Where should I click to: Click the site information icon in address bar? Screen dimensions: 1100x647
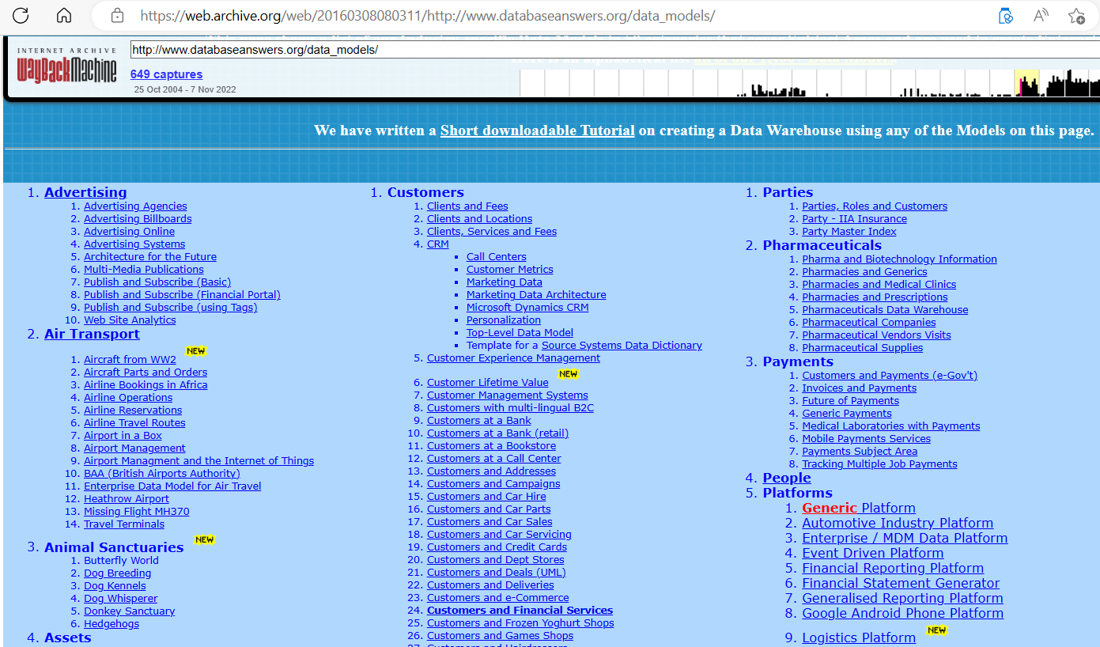pos(116,14)
